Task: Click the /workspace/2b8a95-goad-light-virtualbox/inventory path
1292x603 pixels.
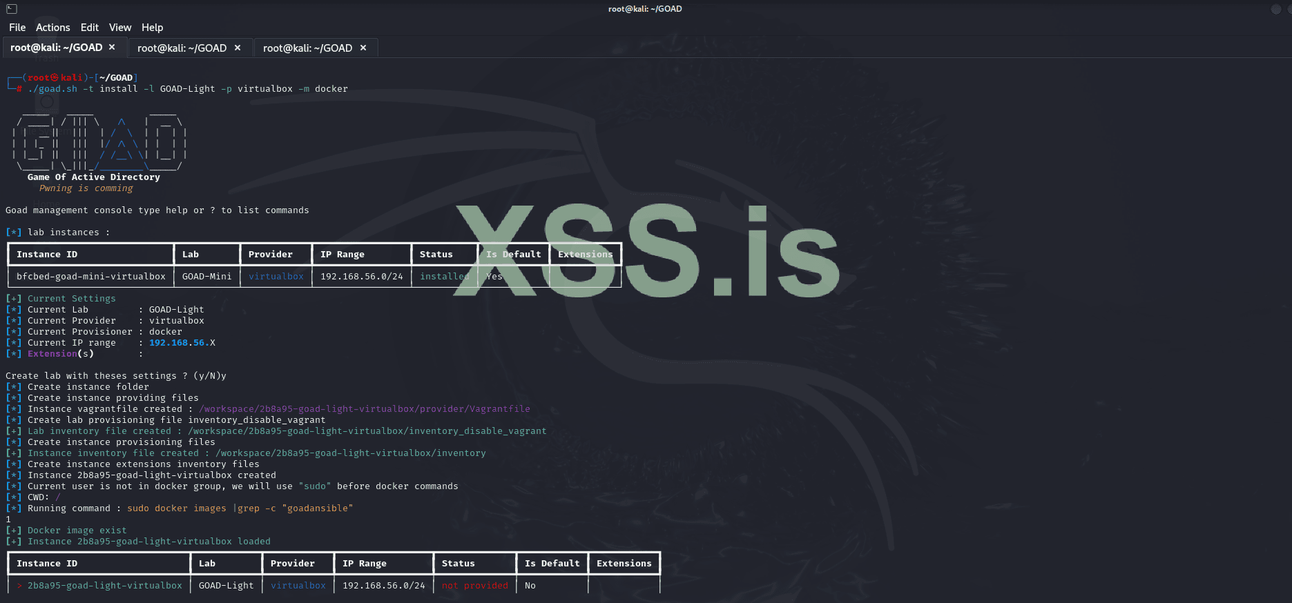Action: click(351, 453)
